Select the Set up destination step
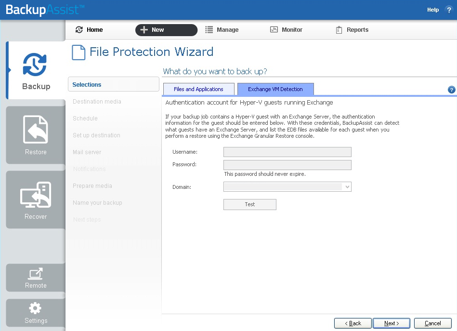 pos(96,135)
